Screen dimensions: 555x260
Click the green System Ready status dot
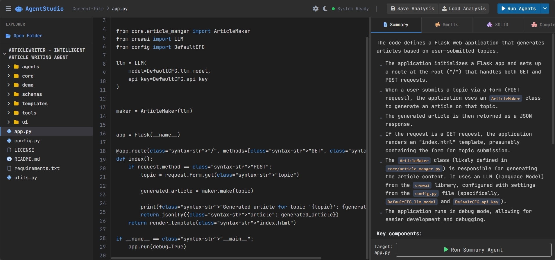(333, 9)
